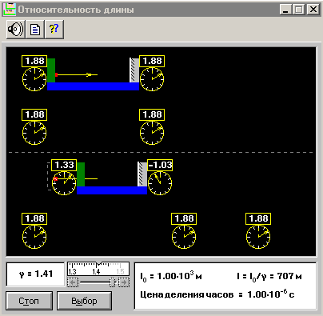Toggle the sound speaker icon

pos(16,30)
